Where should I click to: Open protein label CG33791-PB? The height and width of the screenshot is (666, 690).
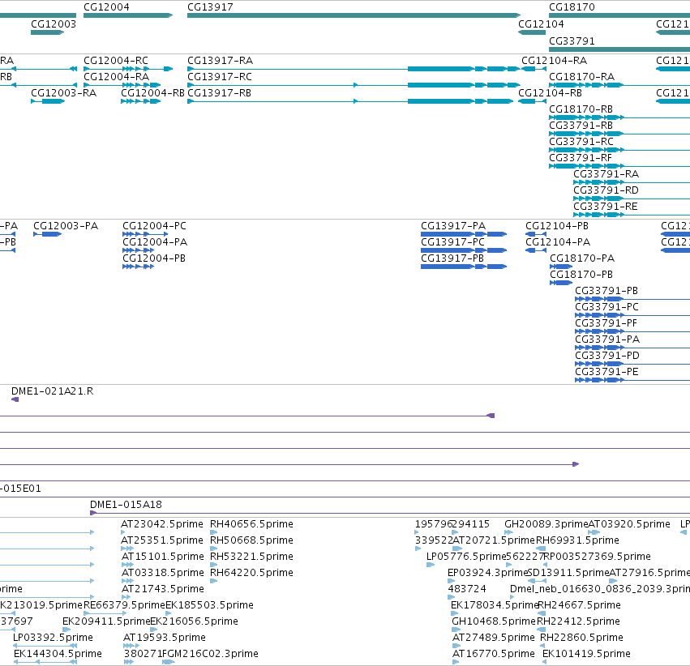point(606,292)
